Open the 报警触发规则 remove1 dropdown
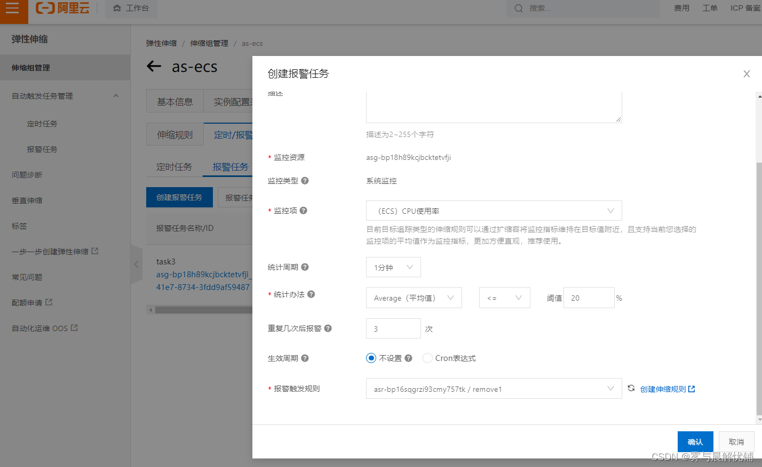Viewport: 762px width, 467px height. click(x=494, y=389)
